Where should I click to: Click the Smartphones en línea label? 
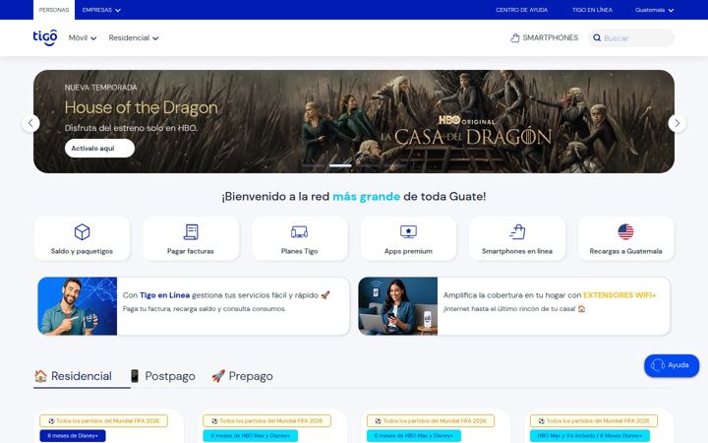[517, 251]
